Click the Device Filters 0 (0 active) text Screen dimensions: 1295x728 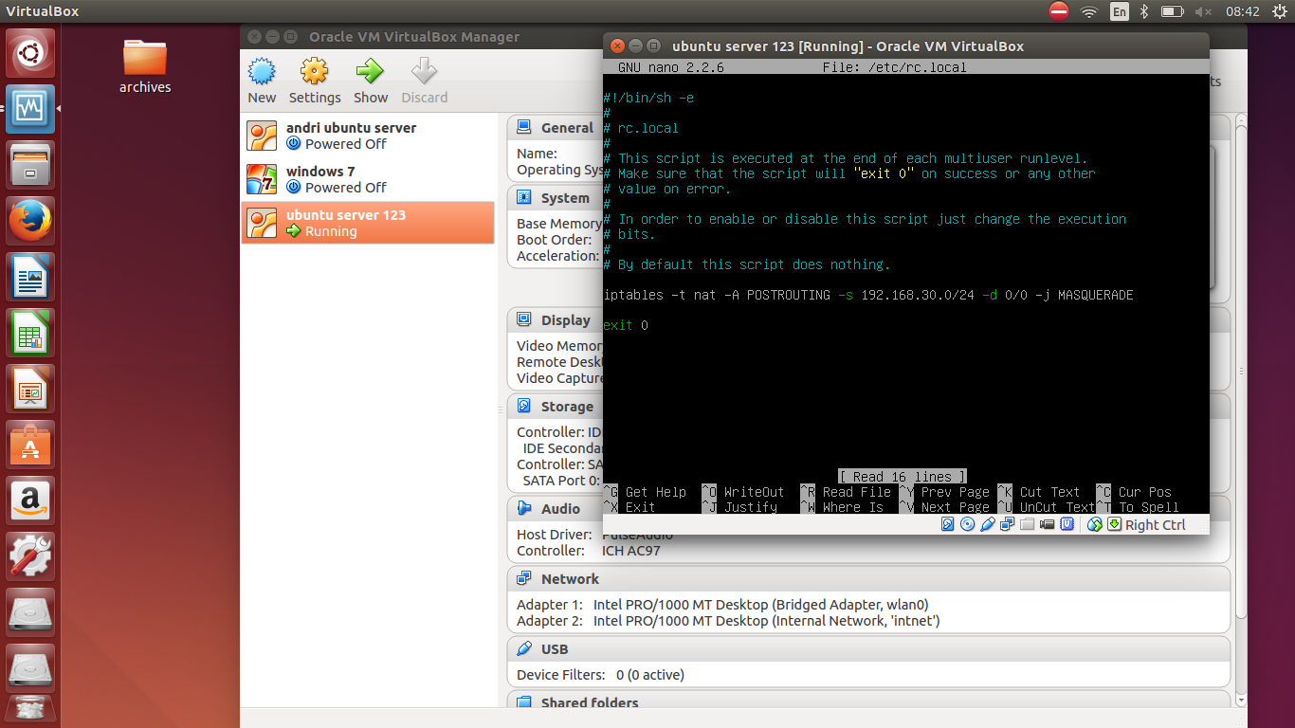(600, 675)
